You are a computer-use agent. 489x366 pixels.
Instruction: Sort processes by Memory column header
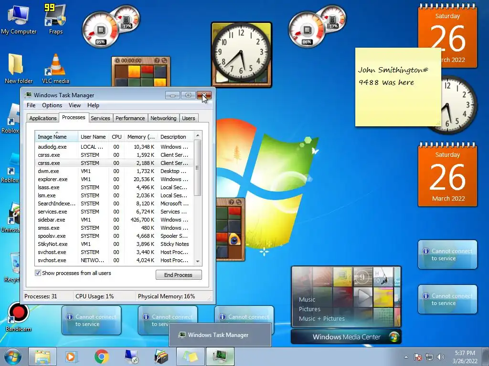pyautogui.click(x=141, y=137)
